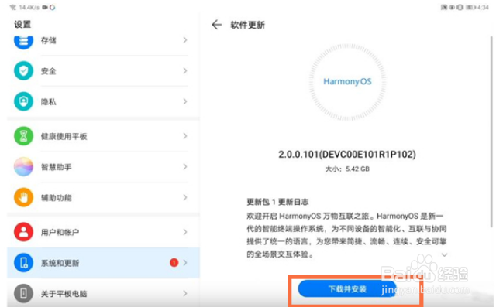Click the update page vertical scrollbar

[x=491, y=131]
